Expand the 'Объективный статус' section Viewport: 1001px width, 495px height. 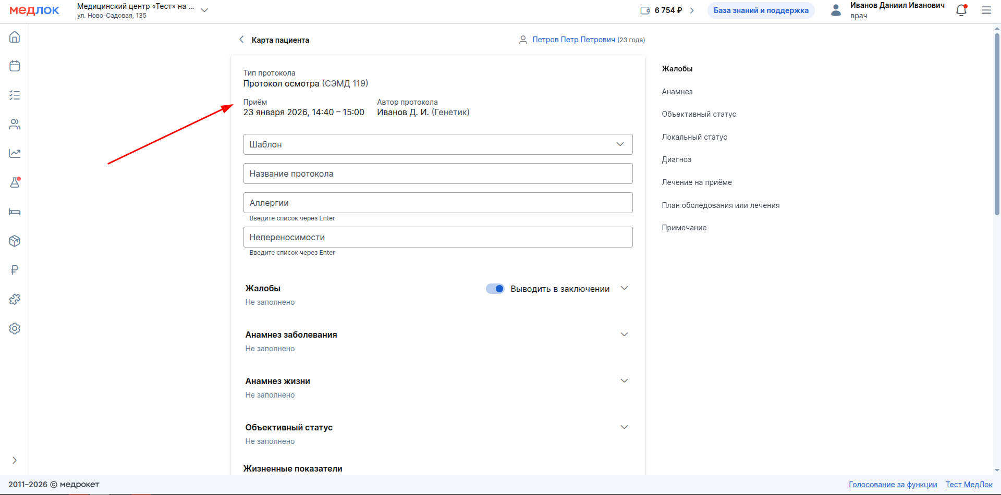click(x=624, y=427)
